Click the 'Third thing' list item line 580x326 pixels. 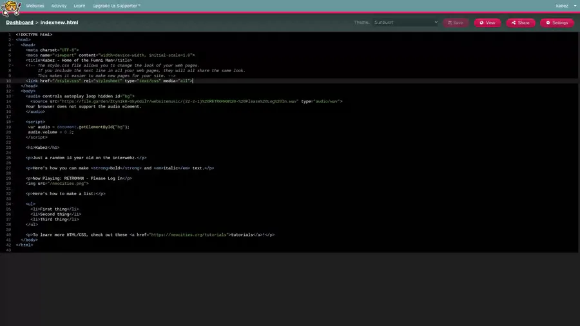[x=55, y=220]
